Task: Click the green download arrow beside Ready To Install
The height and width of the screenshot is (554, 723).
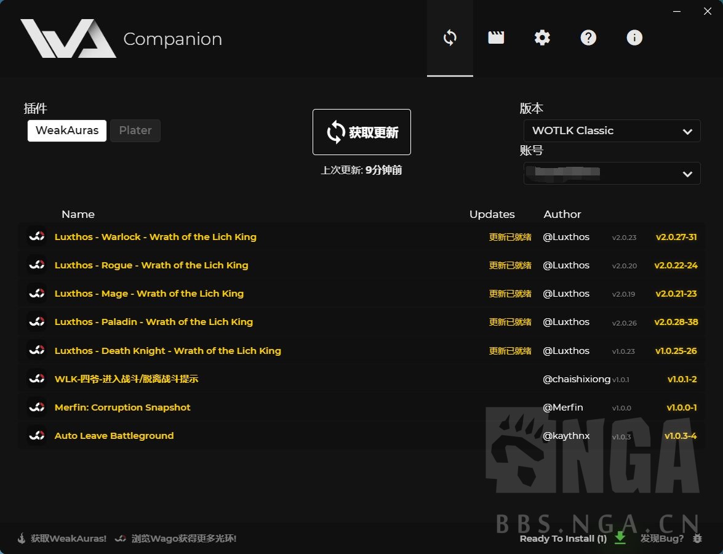Action: [620, 538]
